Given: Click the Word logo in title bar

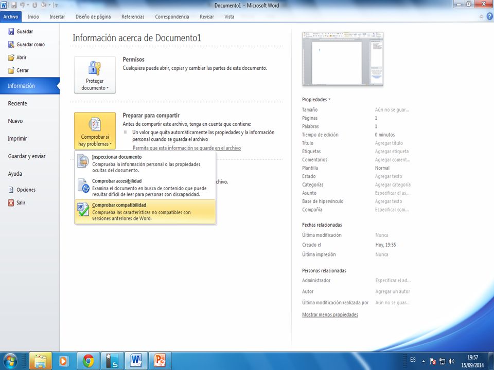Looking at the screenshot, I should point(4,5).
